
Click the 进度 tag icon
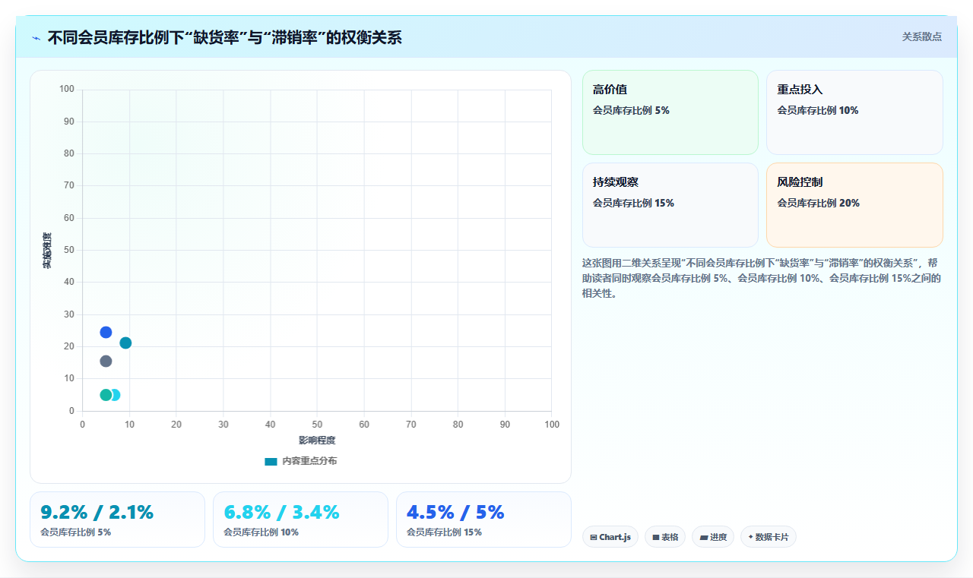coord(704,537)
